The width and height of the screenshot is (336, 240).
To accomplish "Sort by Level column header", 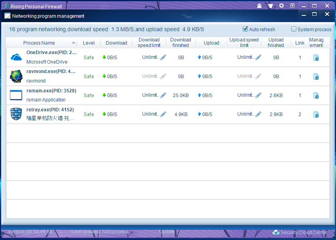I will pyautogui.click(x=89, y=43).
